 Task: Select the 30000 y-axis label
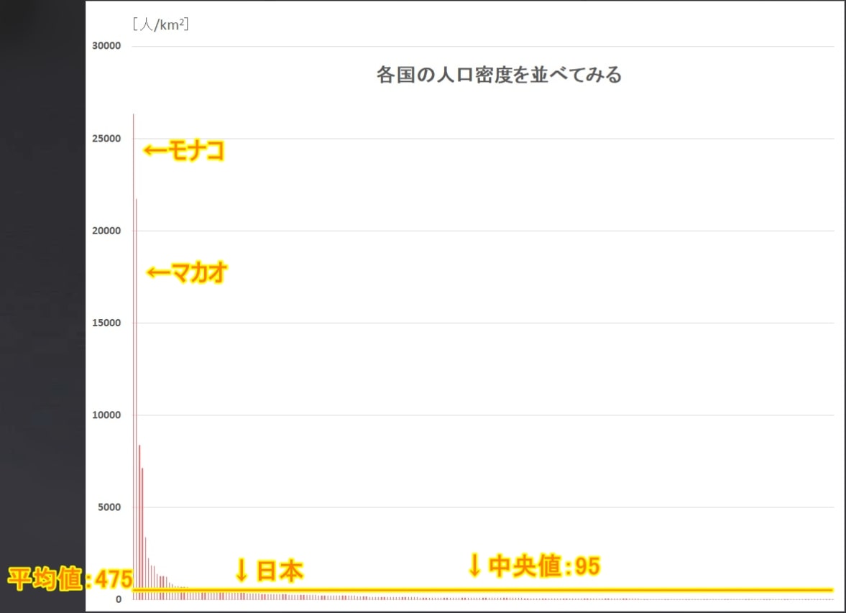(x=106, y=46)
